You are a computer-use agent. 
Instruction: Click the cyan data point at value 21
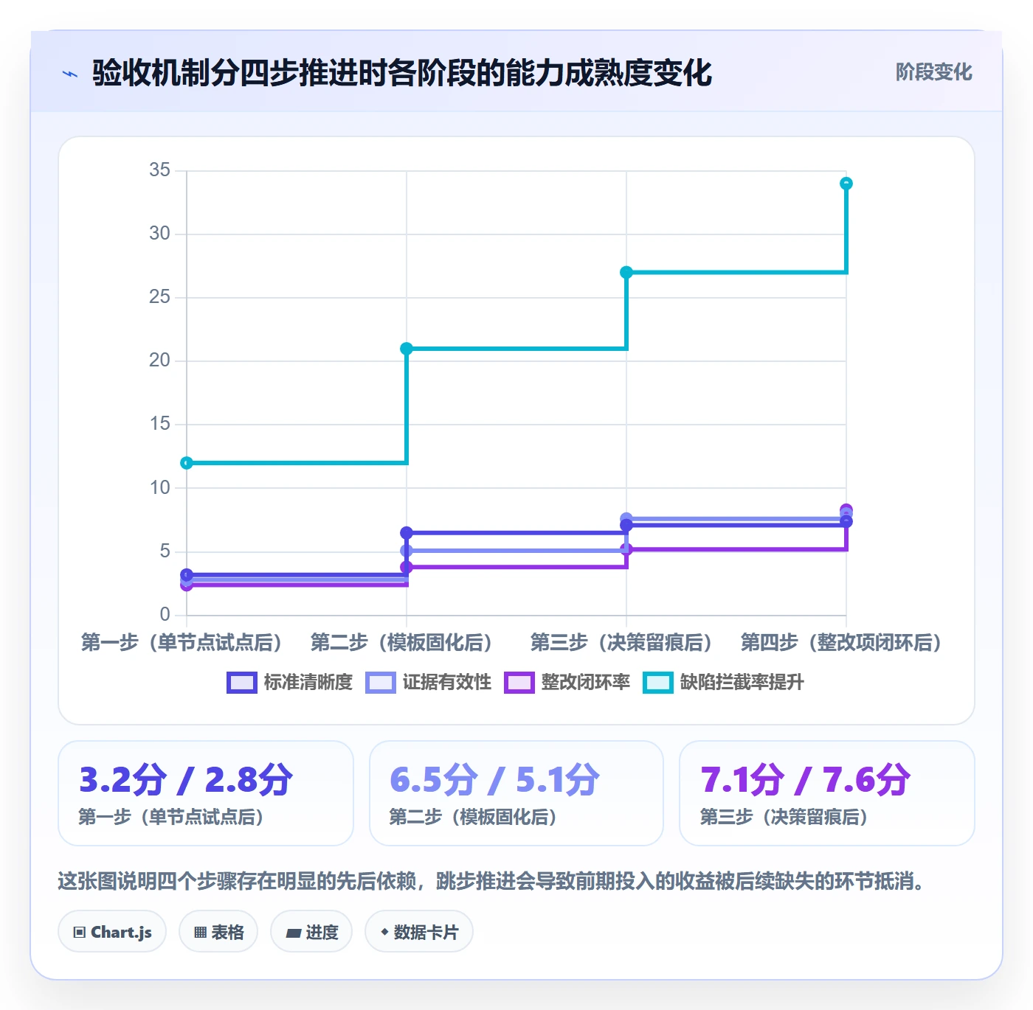[407, 349]
